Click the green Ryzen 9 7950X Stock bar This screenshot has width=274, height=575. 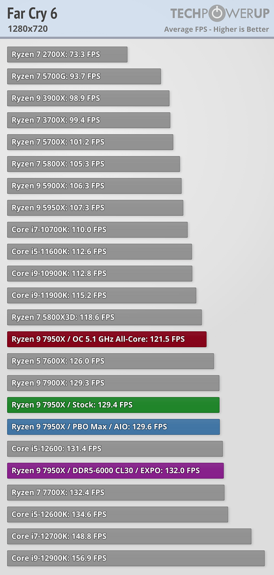coord(113,405)
